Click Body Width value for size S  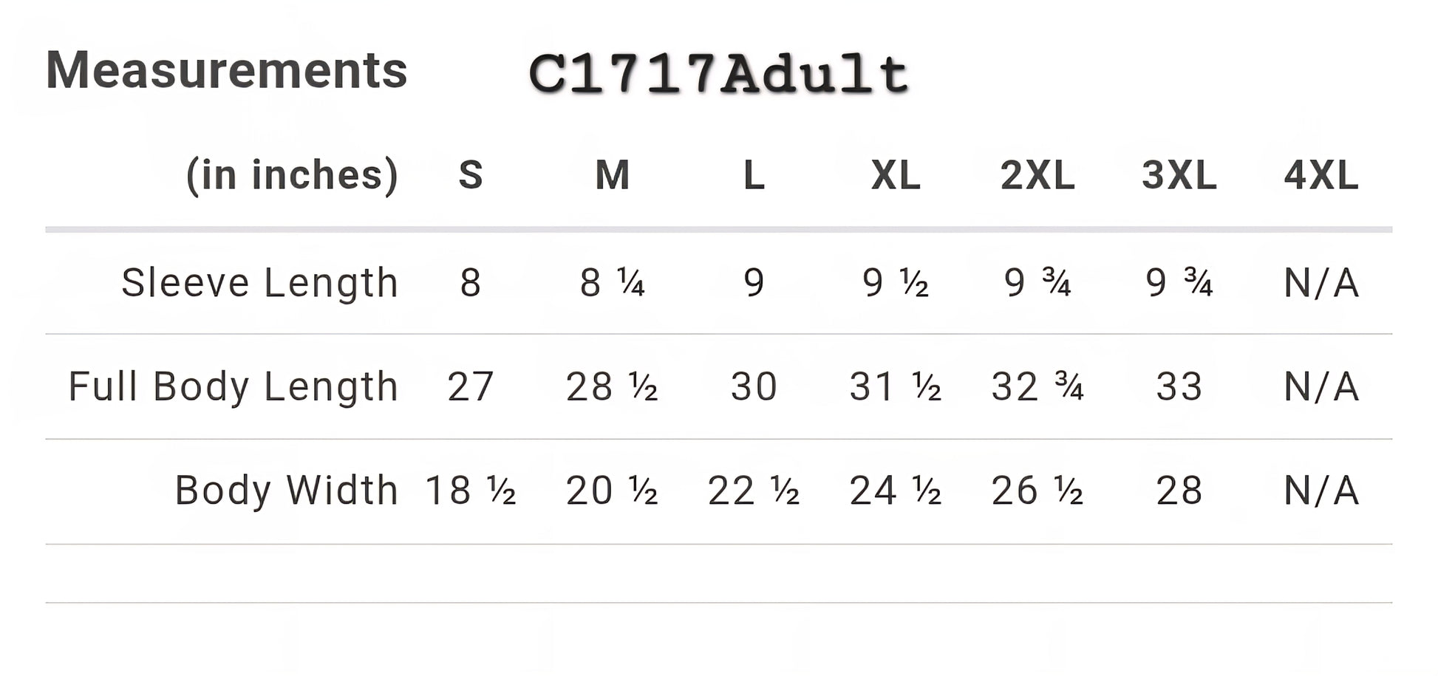click(471, 491)
